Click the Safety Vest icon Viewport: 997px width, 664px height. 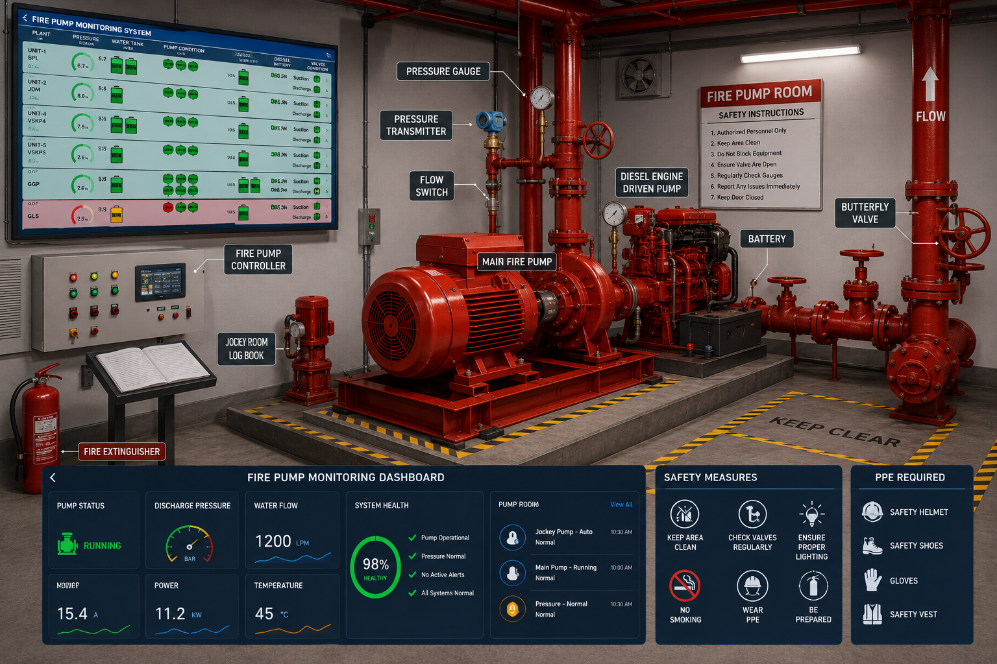872,613
